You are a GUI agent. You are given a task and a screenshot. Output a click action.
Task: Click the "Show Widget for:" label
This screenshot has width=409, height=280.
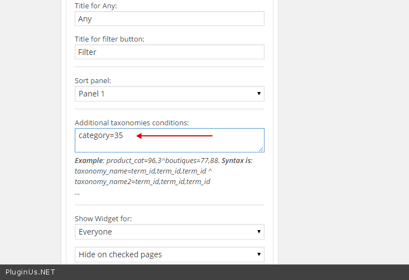click(103, 219)
